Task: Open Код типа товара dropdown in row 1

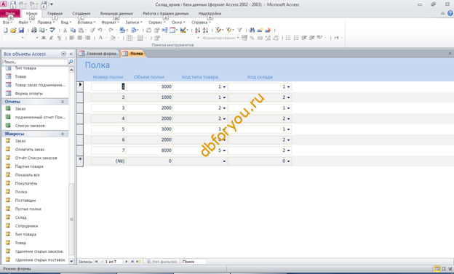Action: pos(224,86)
